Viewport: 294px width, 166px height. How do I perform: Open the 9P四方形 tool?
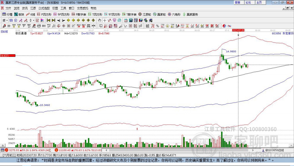tap(61, 14)
